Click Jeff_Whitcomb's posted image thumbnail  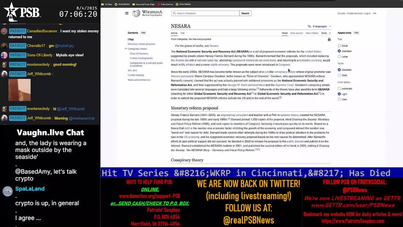20,90
